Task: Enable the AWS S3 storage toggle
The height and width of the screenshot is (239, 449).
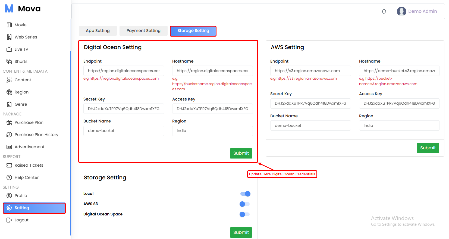Action: [x=244, y=204]
